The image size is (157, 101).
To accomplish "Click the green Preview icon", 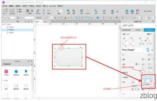I will [127, 11].
